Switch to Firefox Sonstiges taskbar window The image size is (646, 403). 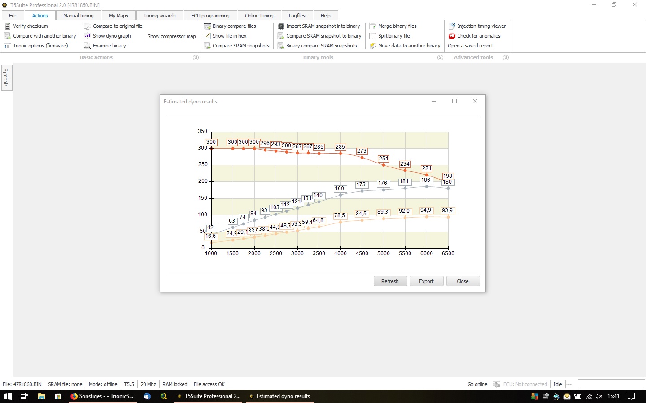tap(103, 396)
